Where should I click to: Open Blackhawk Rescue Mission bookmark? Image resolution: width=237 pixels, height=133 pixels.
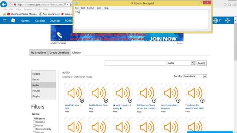tap(22, 14)
